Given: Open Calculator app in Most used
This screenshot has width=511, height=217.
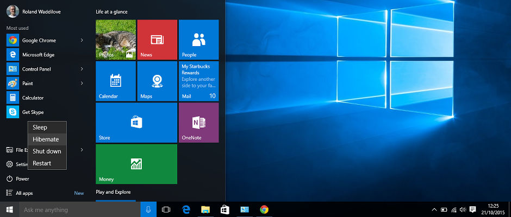Looking at the screenshot, I should [x=33, y=98].
